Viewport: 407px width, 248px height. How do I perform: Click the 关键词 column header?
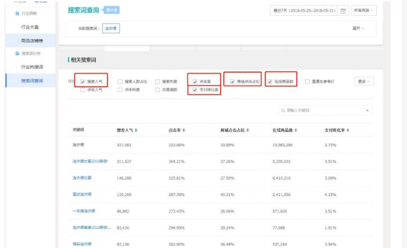pos(78,130)
